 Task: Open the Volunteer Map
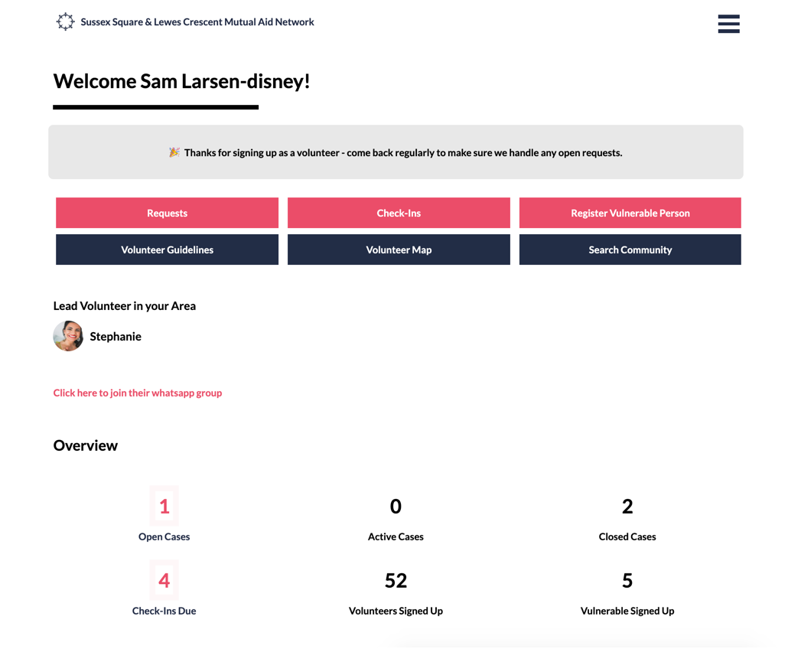tap(399, 249)
